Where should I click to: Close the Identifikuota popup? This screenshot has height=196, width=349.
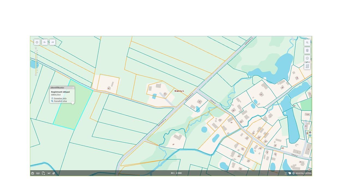coord(73,88)
